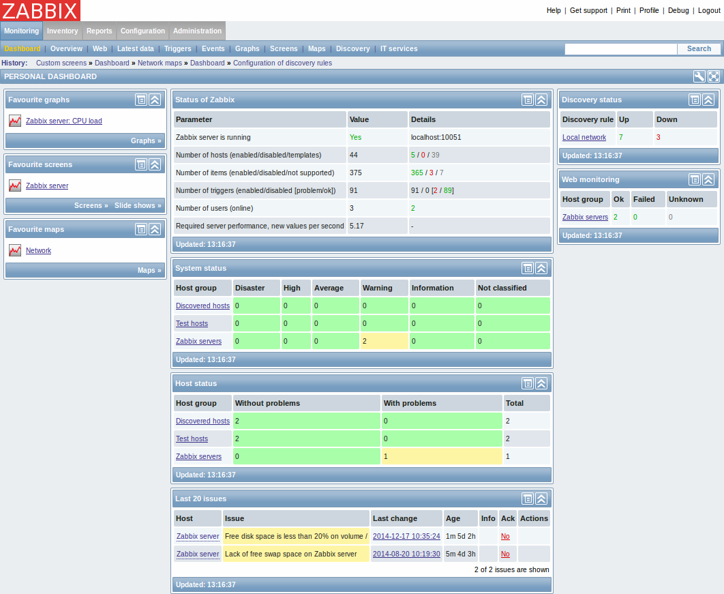Click graph icon beside Zabbix server screen
The height and width of the screenshot is (594, 724).
15,185
